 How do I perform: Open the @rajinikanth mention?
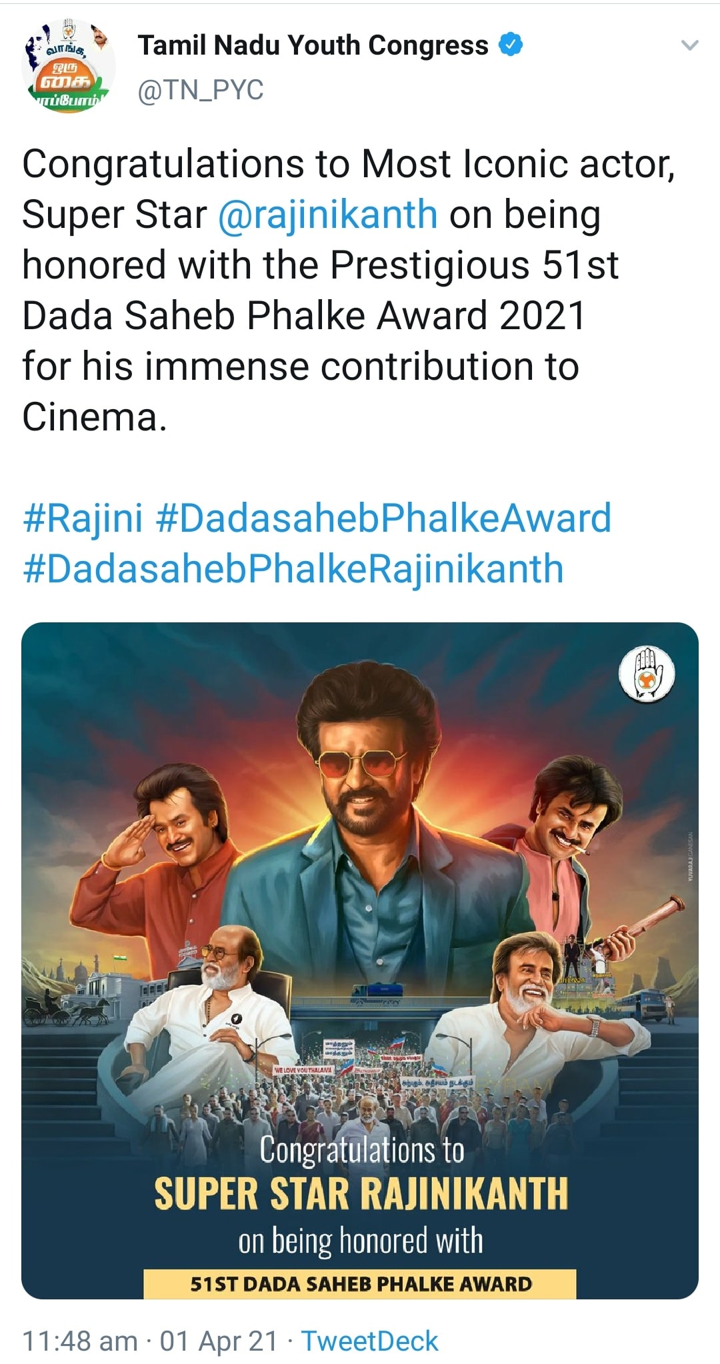click(x=328, y=215)
